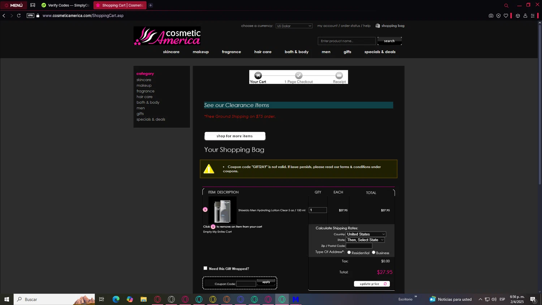Click the update price button
This screenshot has height=305, width=542.
click(x=372, y=284)
